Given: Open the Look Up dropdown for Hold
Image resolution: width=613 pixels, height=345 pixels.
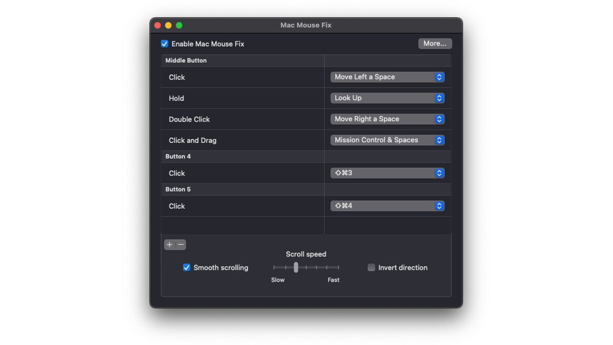Looking at the screenshot, I should (387, 98).
